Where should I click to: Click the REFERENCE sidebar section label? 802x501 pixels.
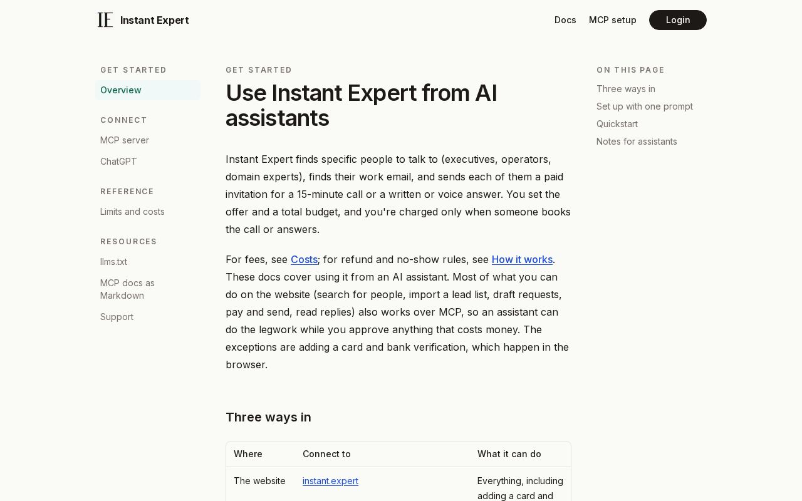(127, 192)
